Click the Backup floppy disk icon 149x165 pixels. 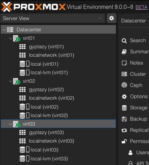pyautogui.click(x=124, y=119)
